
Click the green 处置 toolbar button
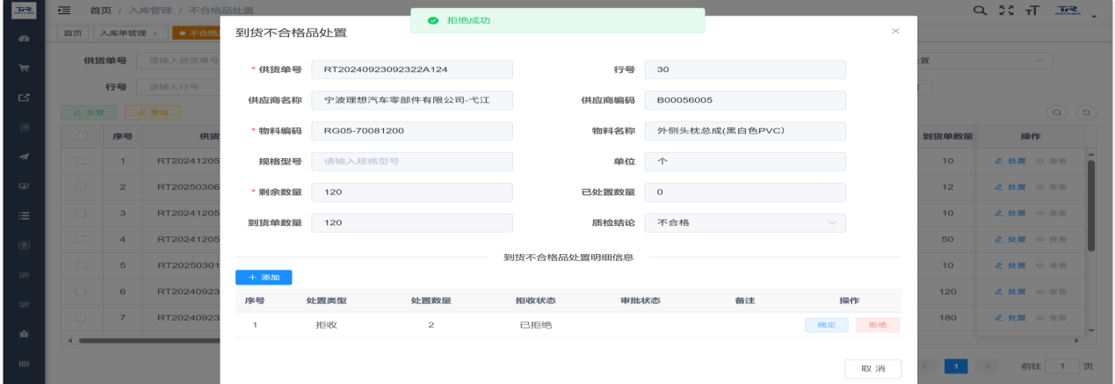coord(90,112)
